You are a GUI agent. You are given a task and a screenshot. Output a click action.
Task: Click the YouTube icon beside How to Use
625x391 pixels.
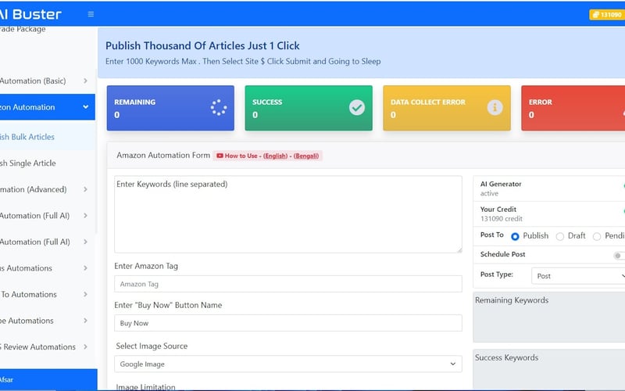click(220, 156)
